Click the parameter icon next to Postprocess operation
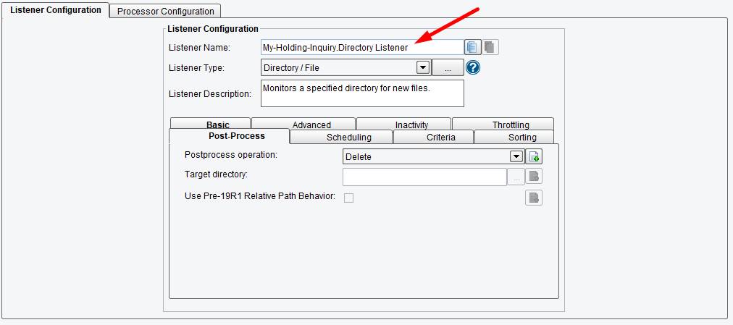 pos(535,157)
